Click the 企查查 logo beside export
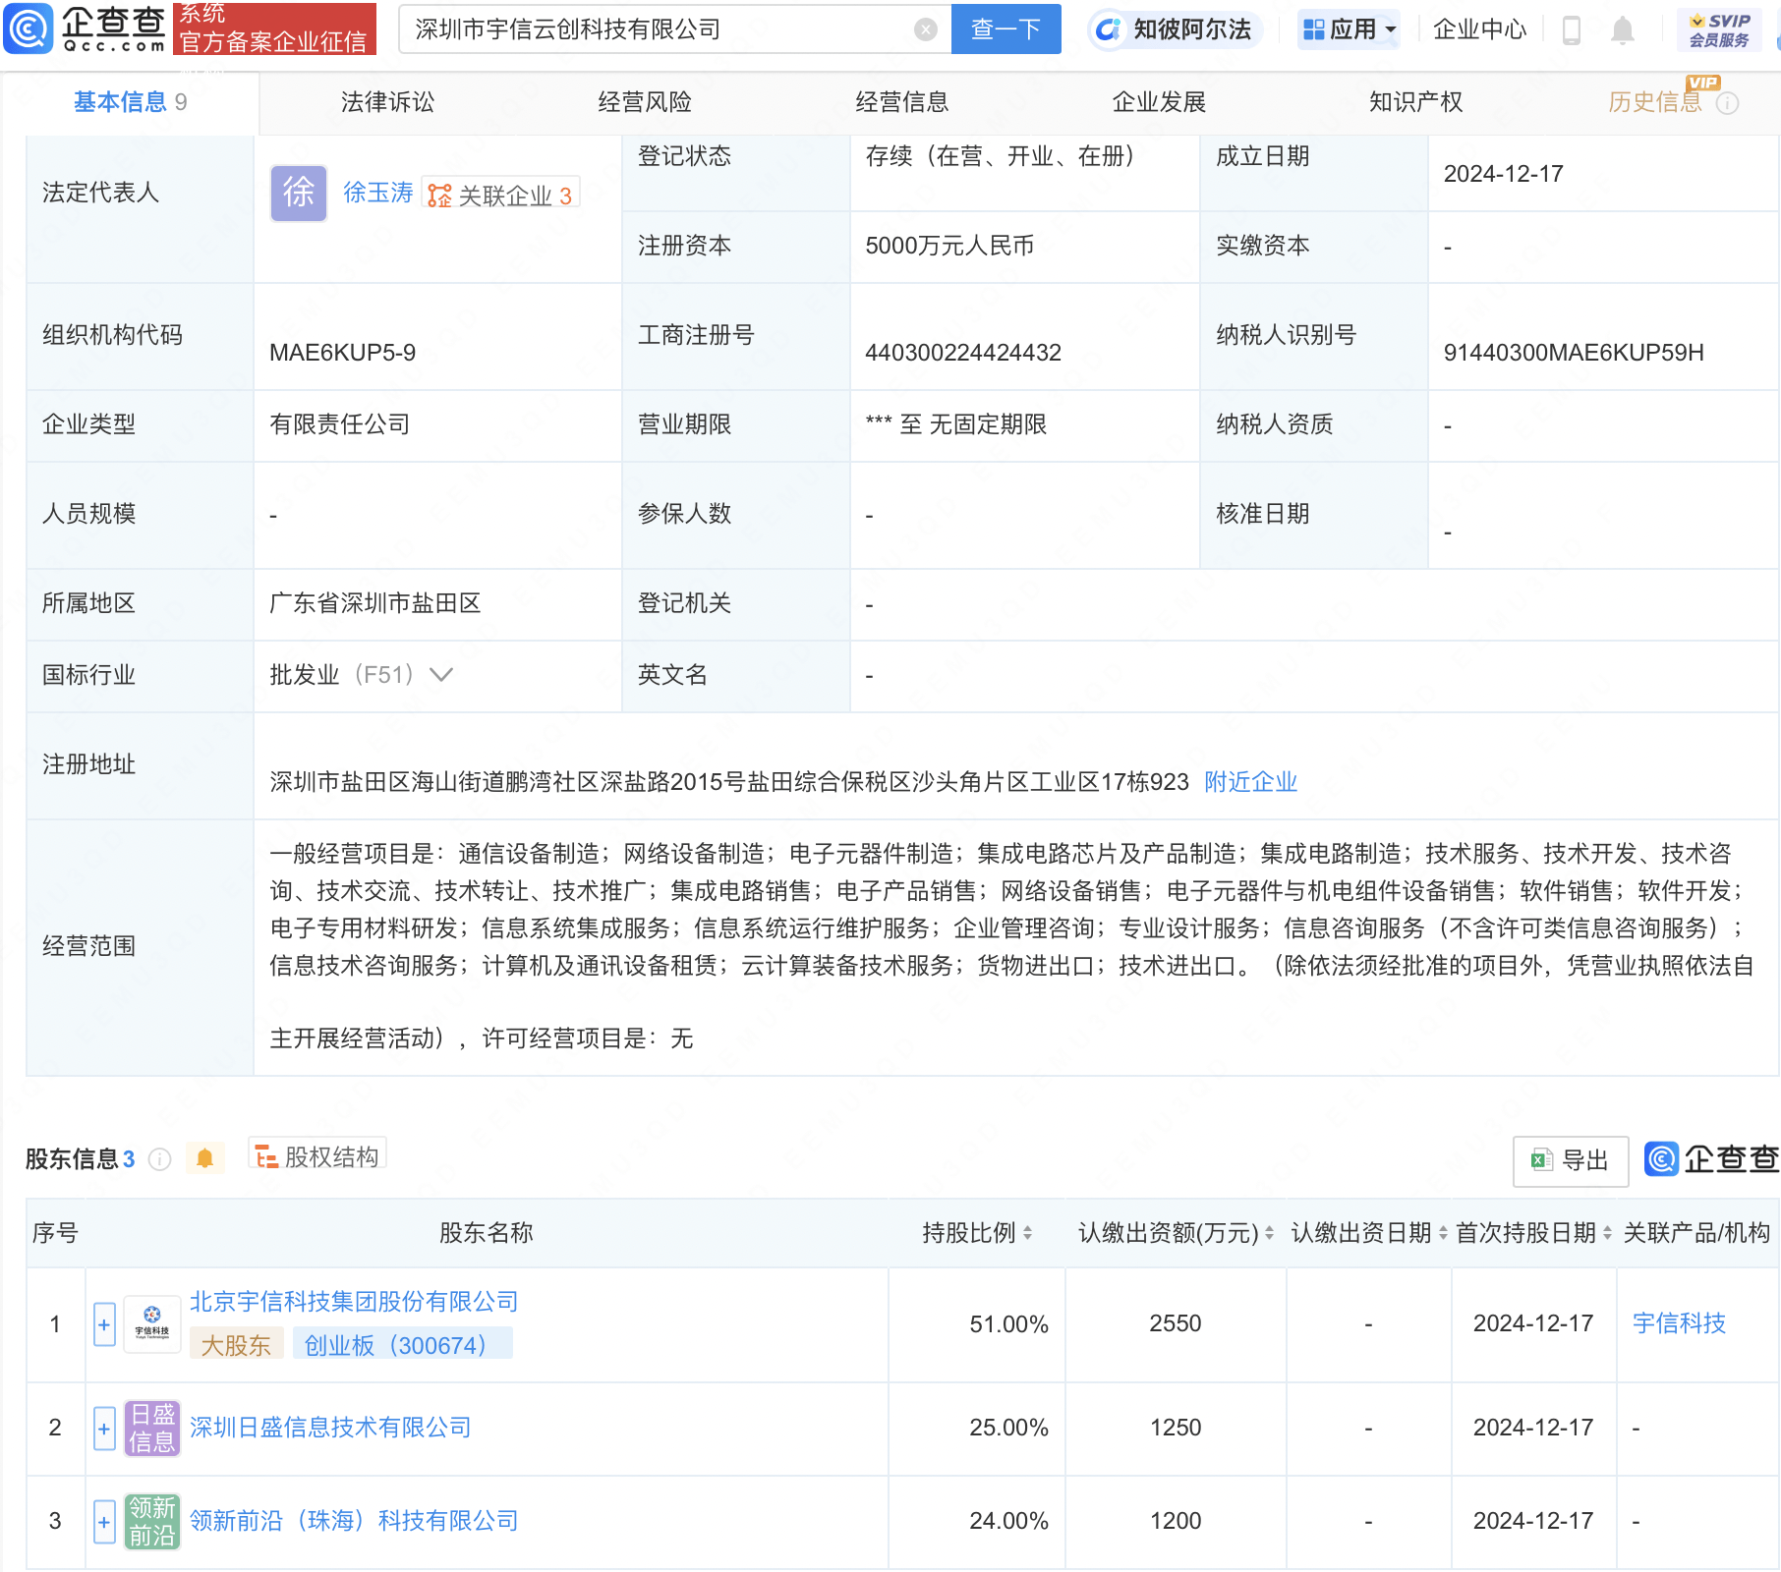The height and width of the screenshot is (1572, 1781). click(1711, 1159)
